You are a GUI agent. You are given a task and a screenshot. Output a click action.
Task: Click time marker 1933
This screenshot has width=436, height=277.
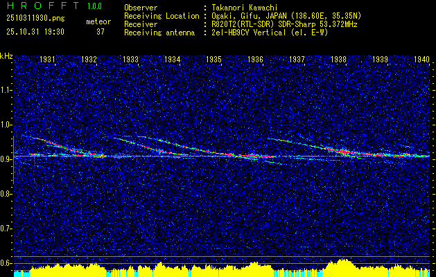(130, 59)
